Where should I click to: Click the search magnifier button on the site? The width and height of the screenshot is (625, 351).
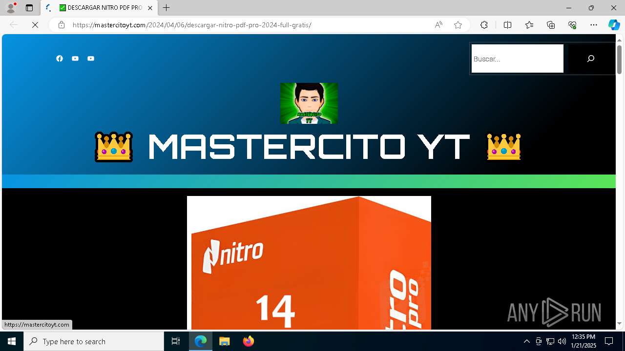(590, 58)
